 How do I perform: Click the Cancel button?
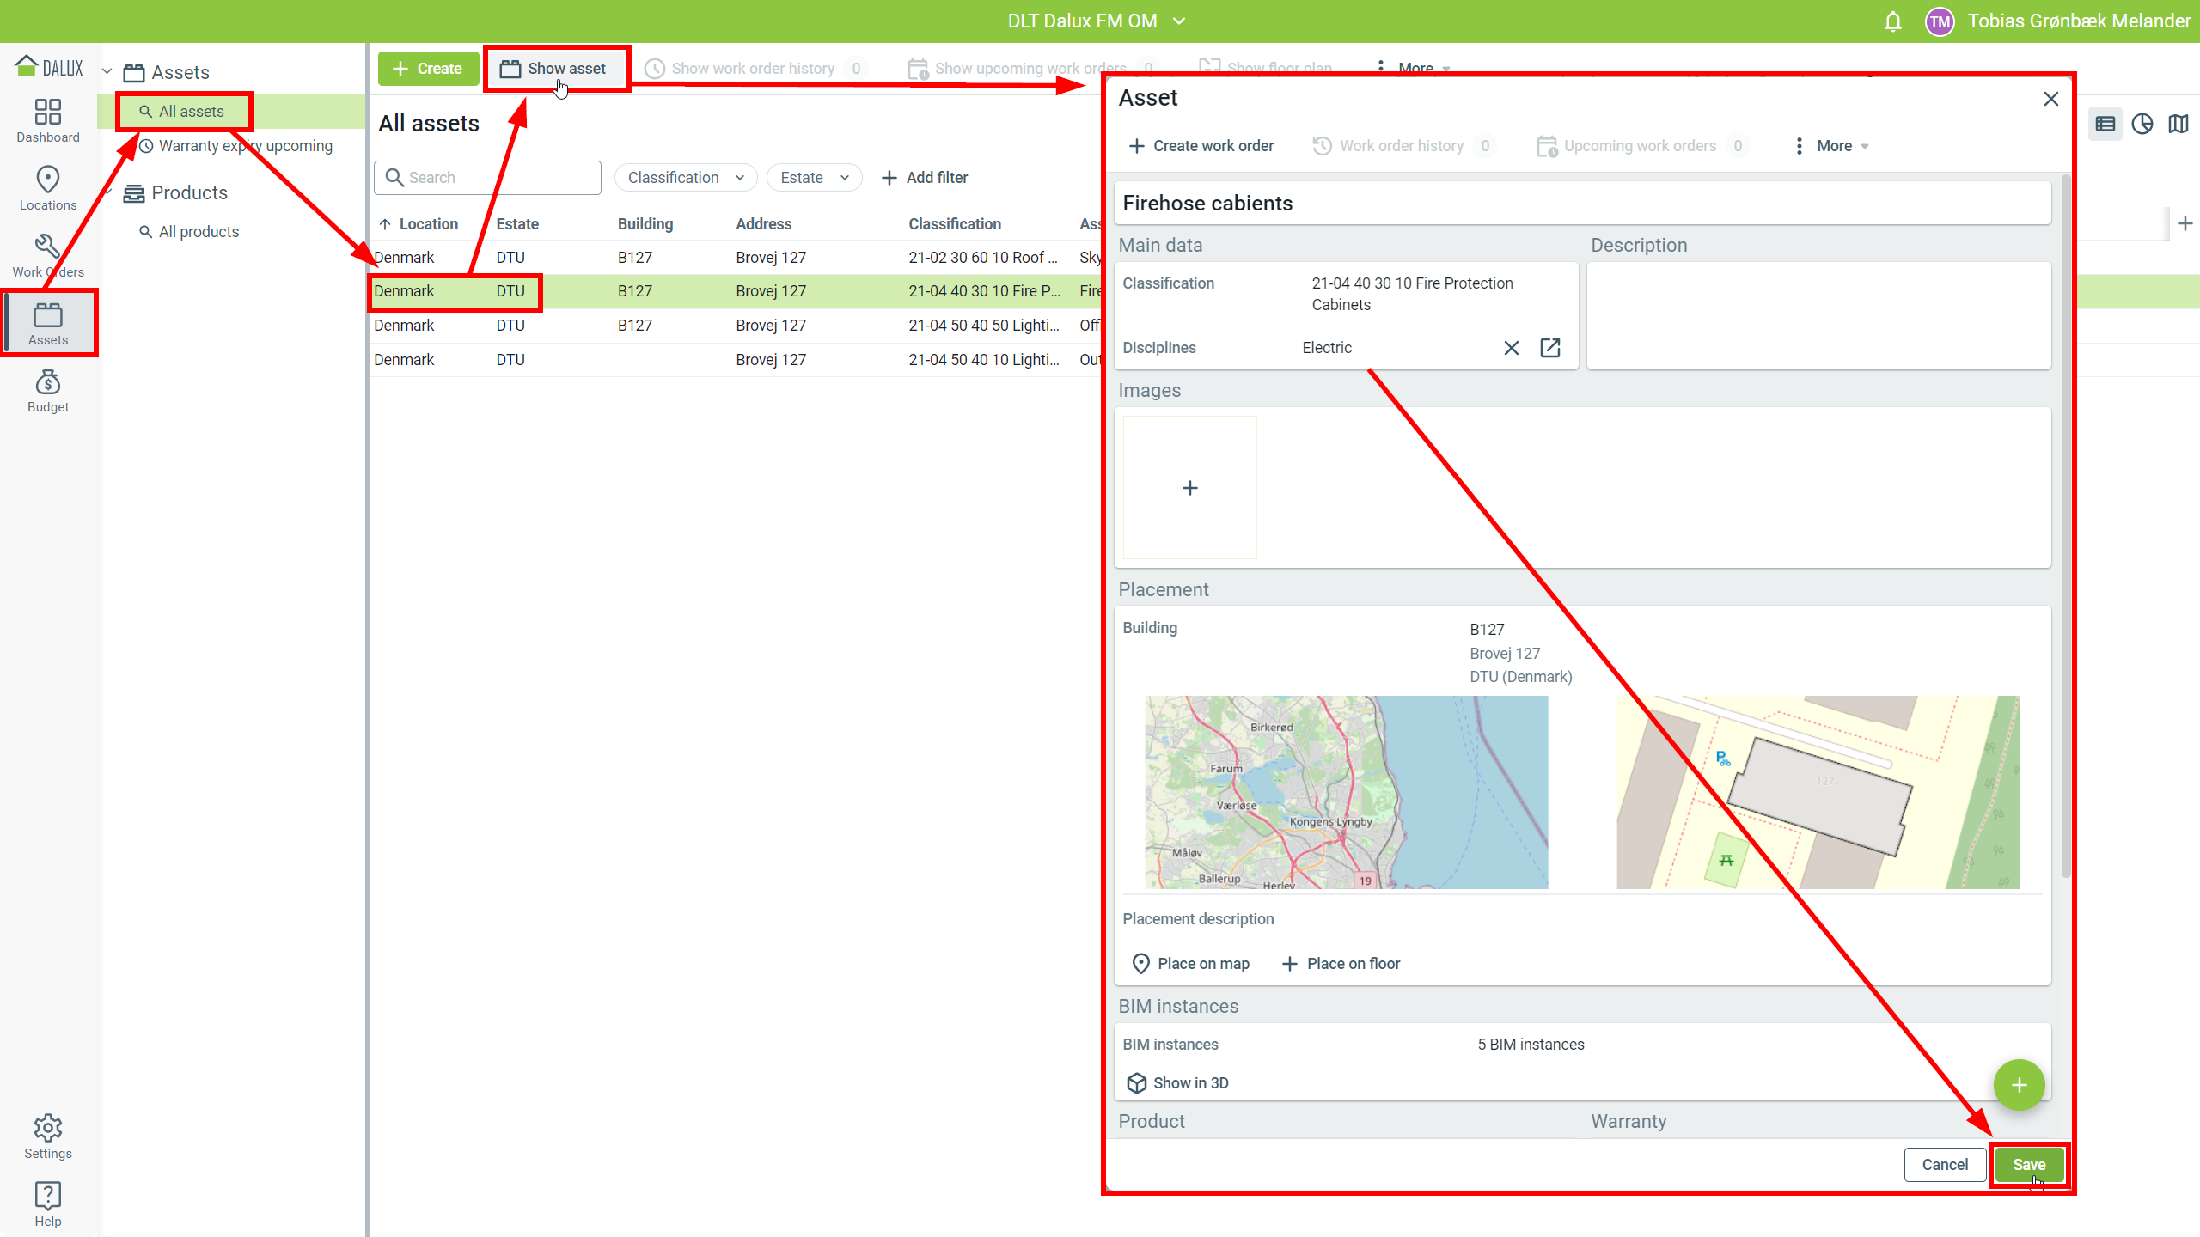tap(1944, 1165)
